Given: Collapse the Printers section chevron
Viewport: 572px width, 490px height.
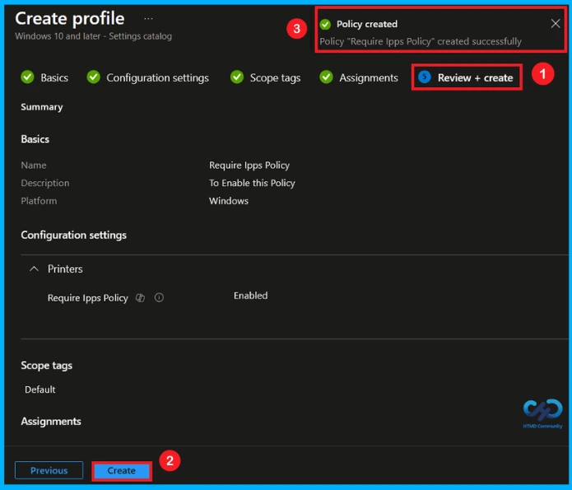Looking at the screenshot, I should coord(34,269).
